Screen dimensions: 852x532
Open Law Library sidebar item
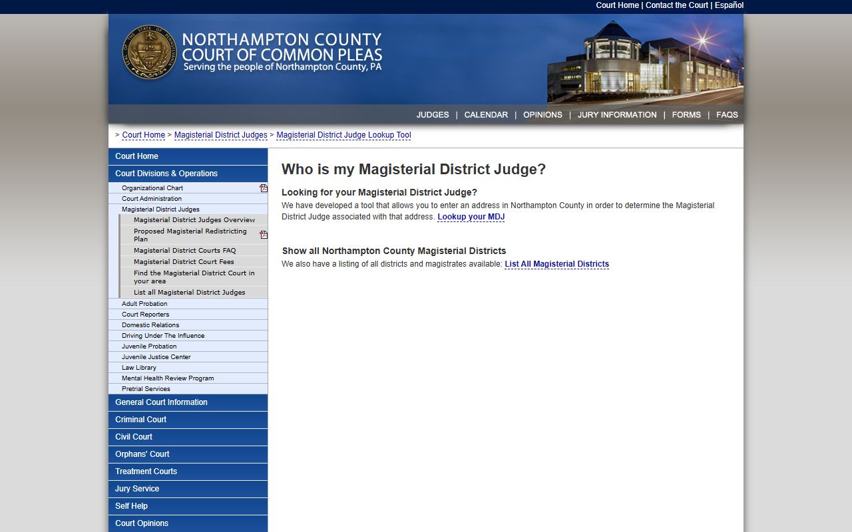coord(188,368)
